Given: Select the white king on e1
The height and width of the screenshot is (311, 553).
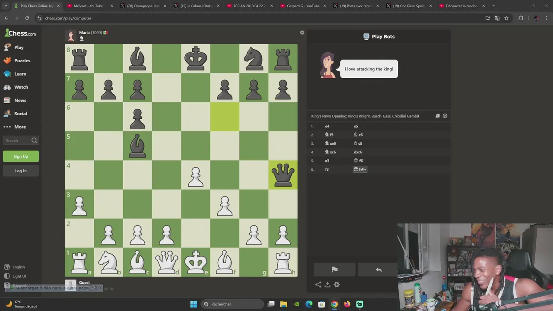Looking at the screenshot, I should [196, 262].
